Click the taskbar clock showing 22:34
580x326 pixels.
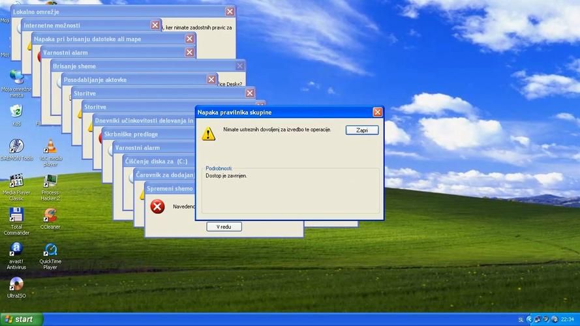click(x=568, y=319)
